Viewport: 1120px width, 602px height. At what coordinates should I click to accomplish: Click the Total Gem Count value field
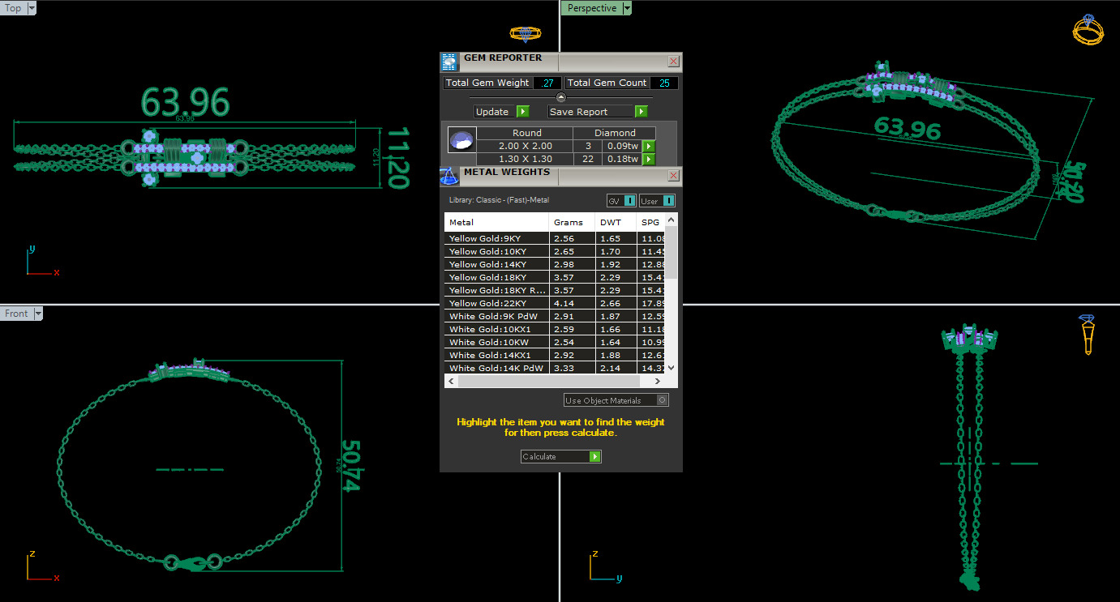click(x=664, y=83)
